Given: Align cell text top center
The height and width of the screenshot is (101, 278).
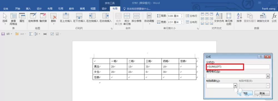Looking at the screenshot, I should click(207, 14).
